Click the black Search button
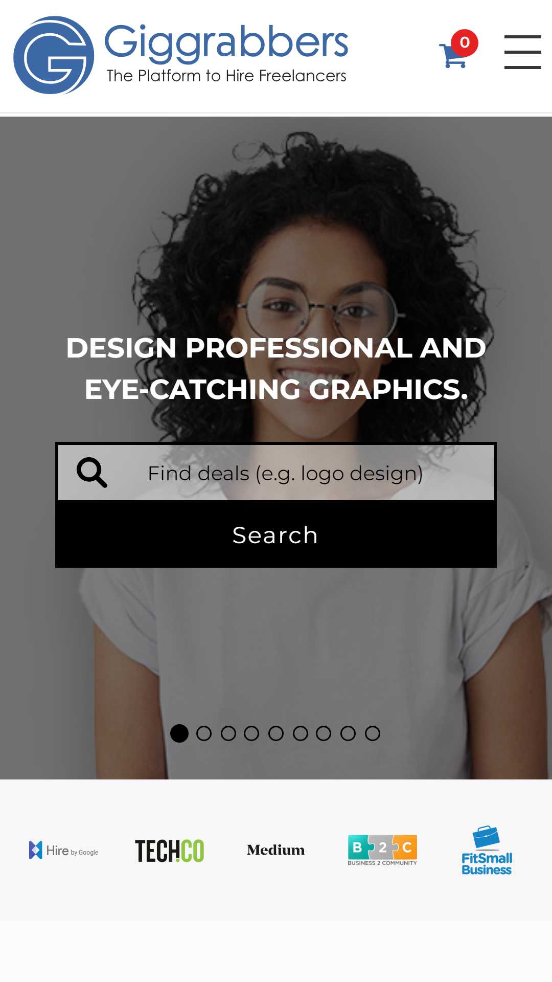This screenshot has height=982, width=552. tap(276, 535)
